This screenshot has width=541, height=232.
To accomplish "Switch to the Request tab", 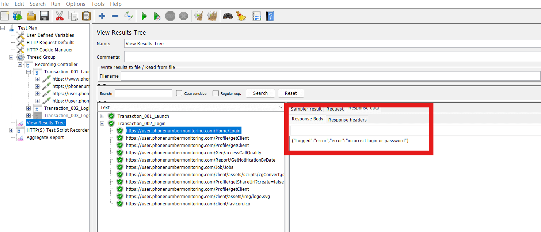I will pyautogui.click(x=335, y=109).
